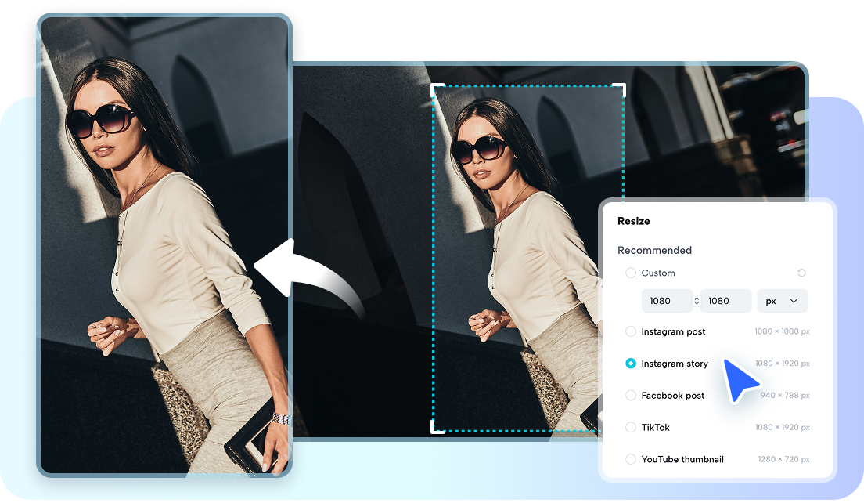Click the top-left crop corner handle
Image resolution: width=864 pixels, height=503 pixels.
click(x=436, y=86)
